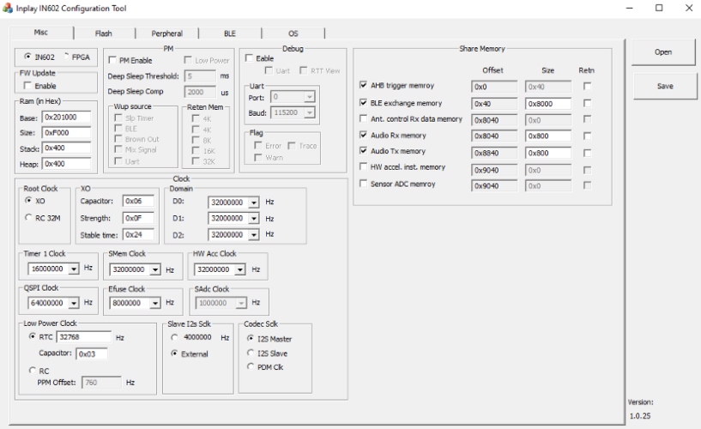The height and width of the screenshot is (429, 701).
Task: Select RTC low power clock
Action: 33,336
